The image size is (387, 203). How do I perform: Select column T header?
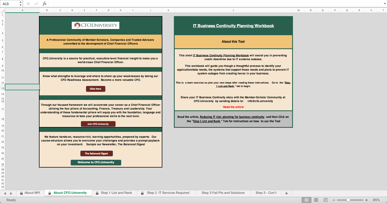(383, 10)
